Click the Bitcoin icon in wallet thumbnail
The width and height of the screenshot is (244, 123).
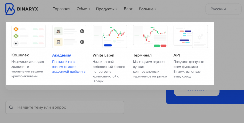click(16, 29)
